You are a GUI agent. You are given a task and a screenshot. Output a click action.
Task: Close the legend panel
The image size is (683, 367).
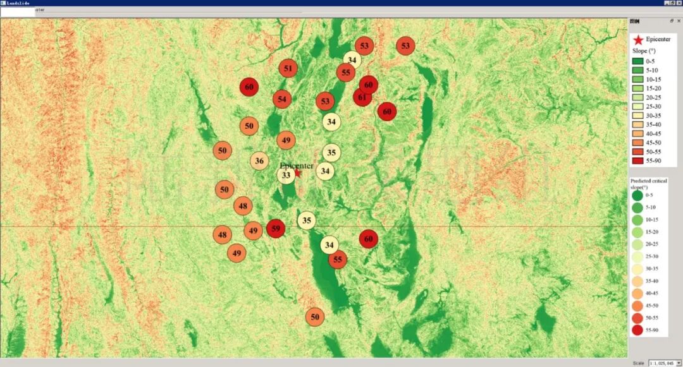point(679,21)
